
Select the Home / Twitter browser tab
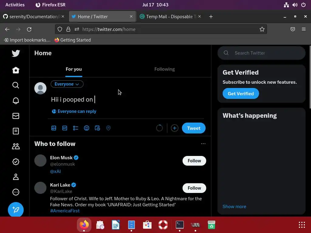[x=102, y=17]
